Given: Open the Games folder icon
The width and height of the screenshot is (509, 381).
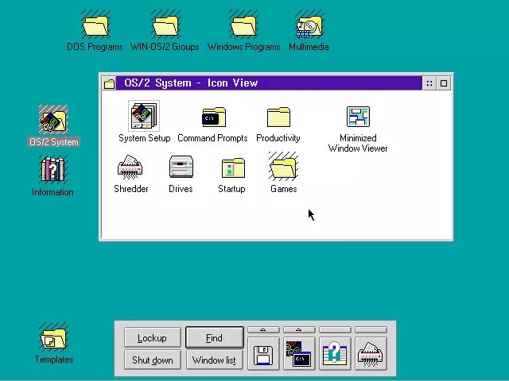Looking at the screenshot, I should tap(283, 166).
